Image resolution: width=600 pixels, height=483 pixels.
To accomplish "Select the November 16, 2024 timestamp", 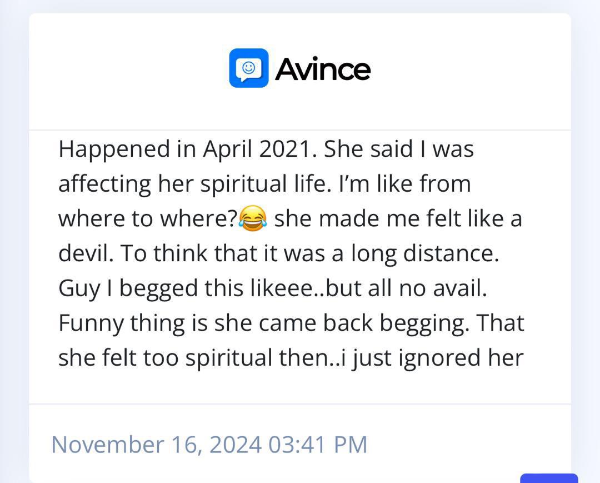I will point(209,445).
